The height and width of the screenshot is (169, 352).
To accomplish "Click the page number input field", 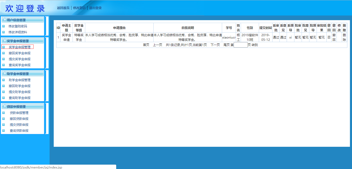I will pyautogui.click(x=240, y=45).
